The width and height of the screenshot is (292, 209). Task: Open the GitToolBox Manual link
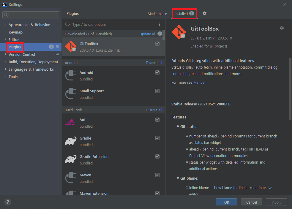click(x=199, y=82)
